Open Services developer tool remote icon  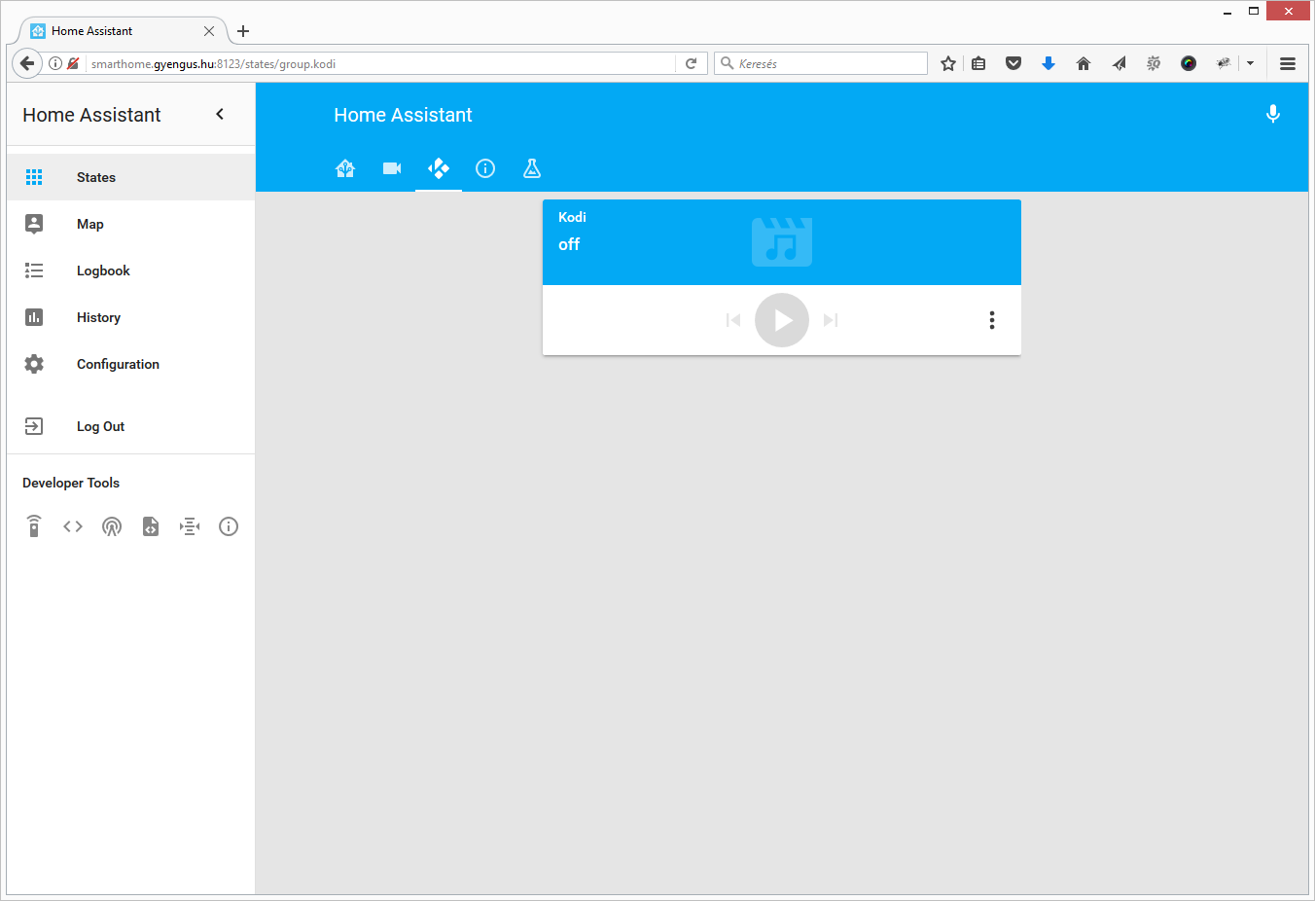34,526
